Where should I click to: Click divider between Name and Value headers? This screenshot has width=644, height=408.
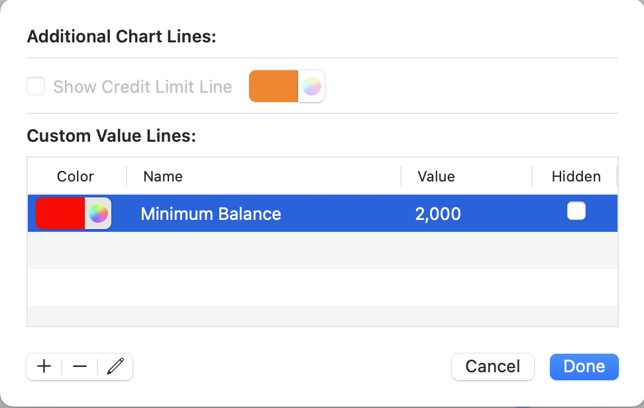[x=401, y=176]
